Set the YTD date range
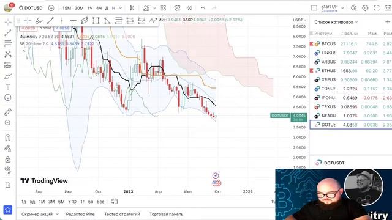392x220 pixels. click(x=72, y=202)
